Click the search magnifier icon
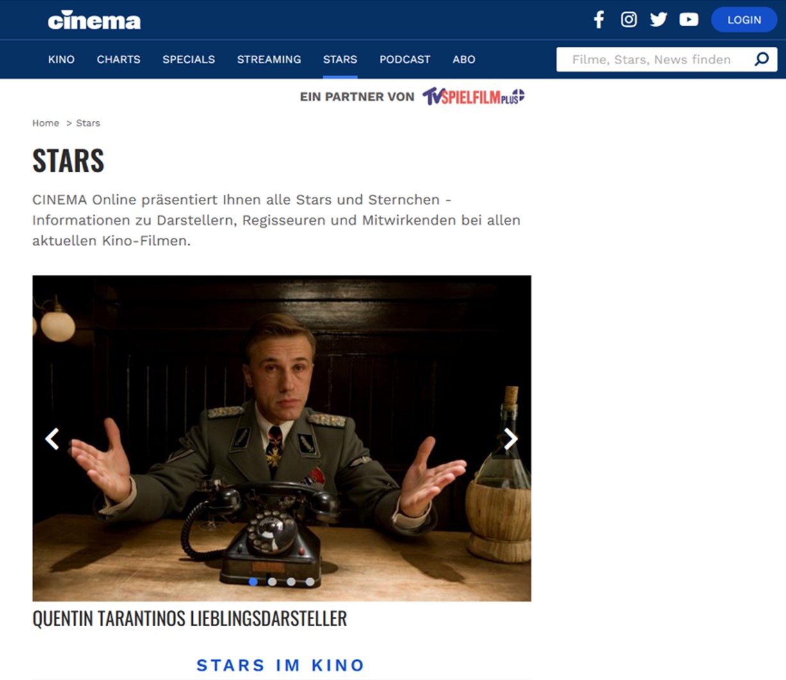 (762, 60)
